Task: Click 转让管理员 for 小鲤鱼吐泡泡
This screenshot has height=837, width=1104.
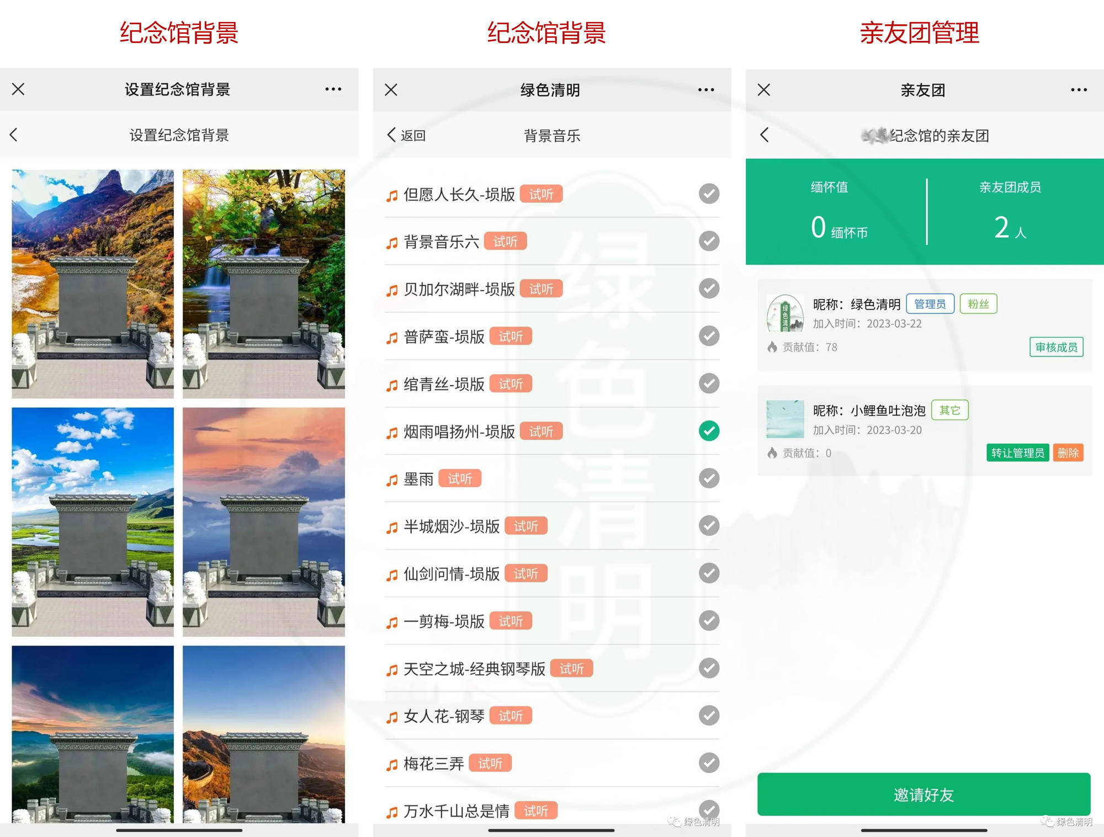Action: click(1017, 453)
